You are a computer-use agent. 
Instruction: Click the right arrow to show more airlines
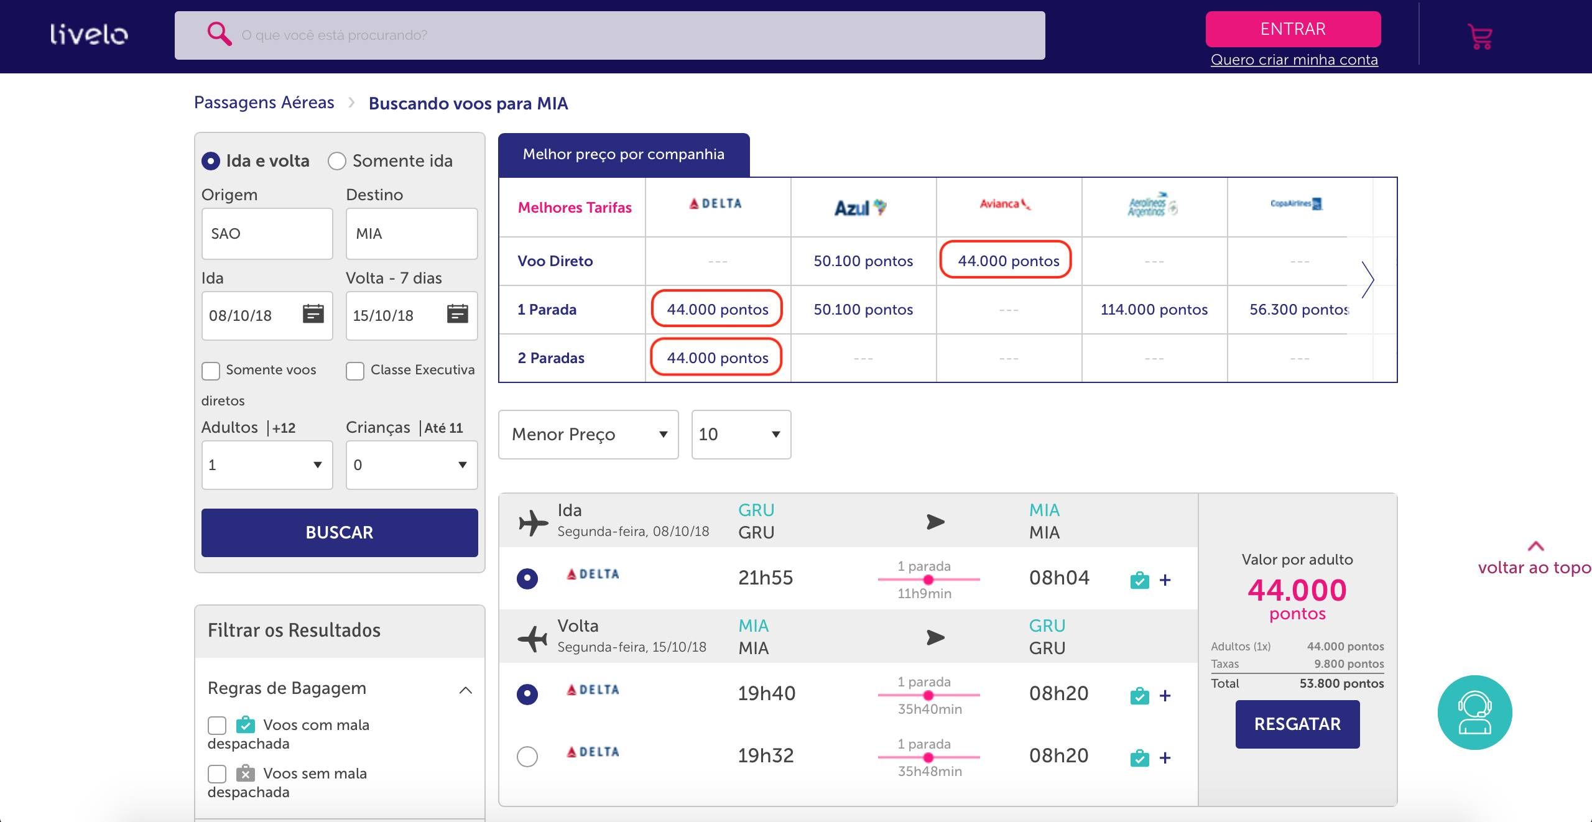click(x=1367, y=280)
